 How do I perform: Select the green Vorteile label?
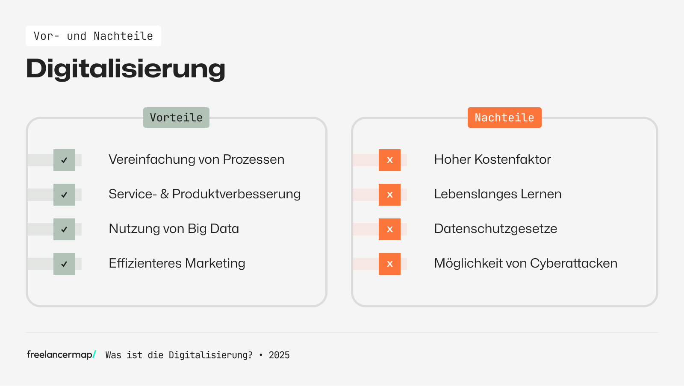point(176,118)
